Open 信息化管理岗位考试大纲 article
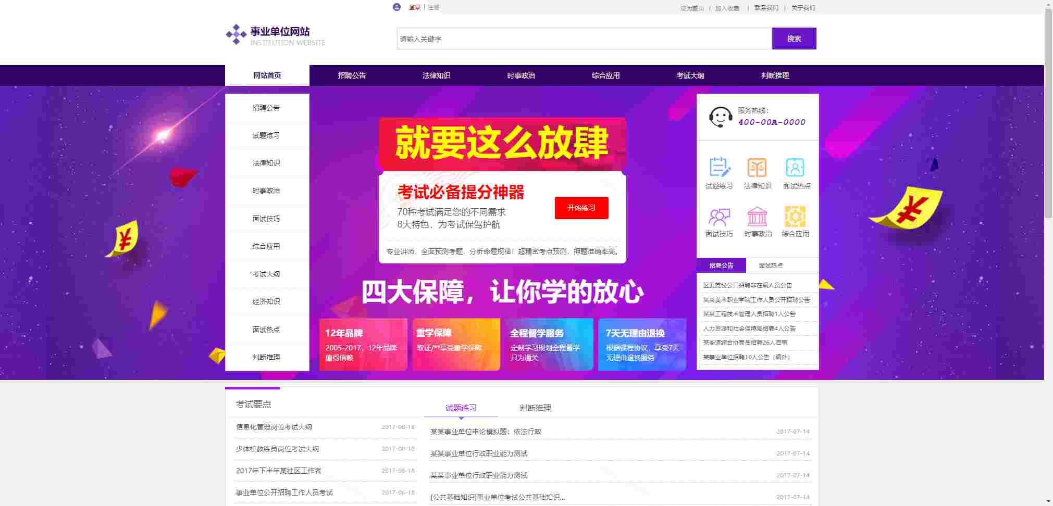The width and height of the screenshot is (1053, 506). pyautogui.click(x=274, y=427)
